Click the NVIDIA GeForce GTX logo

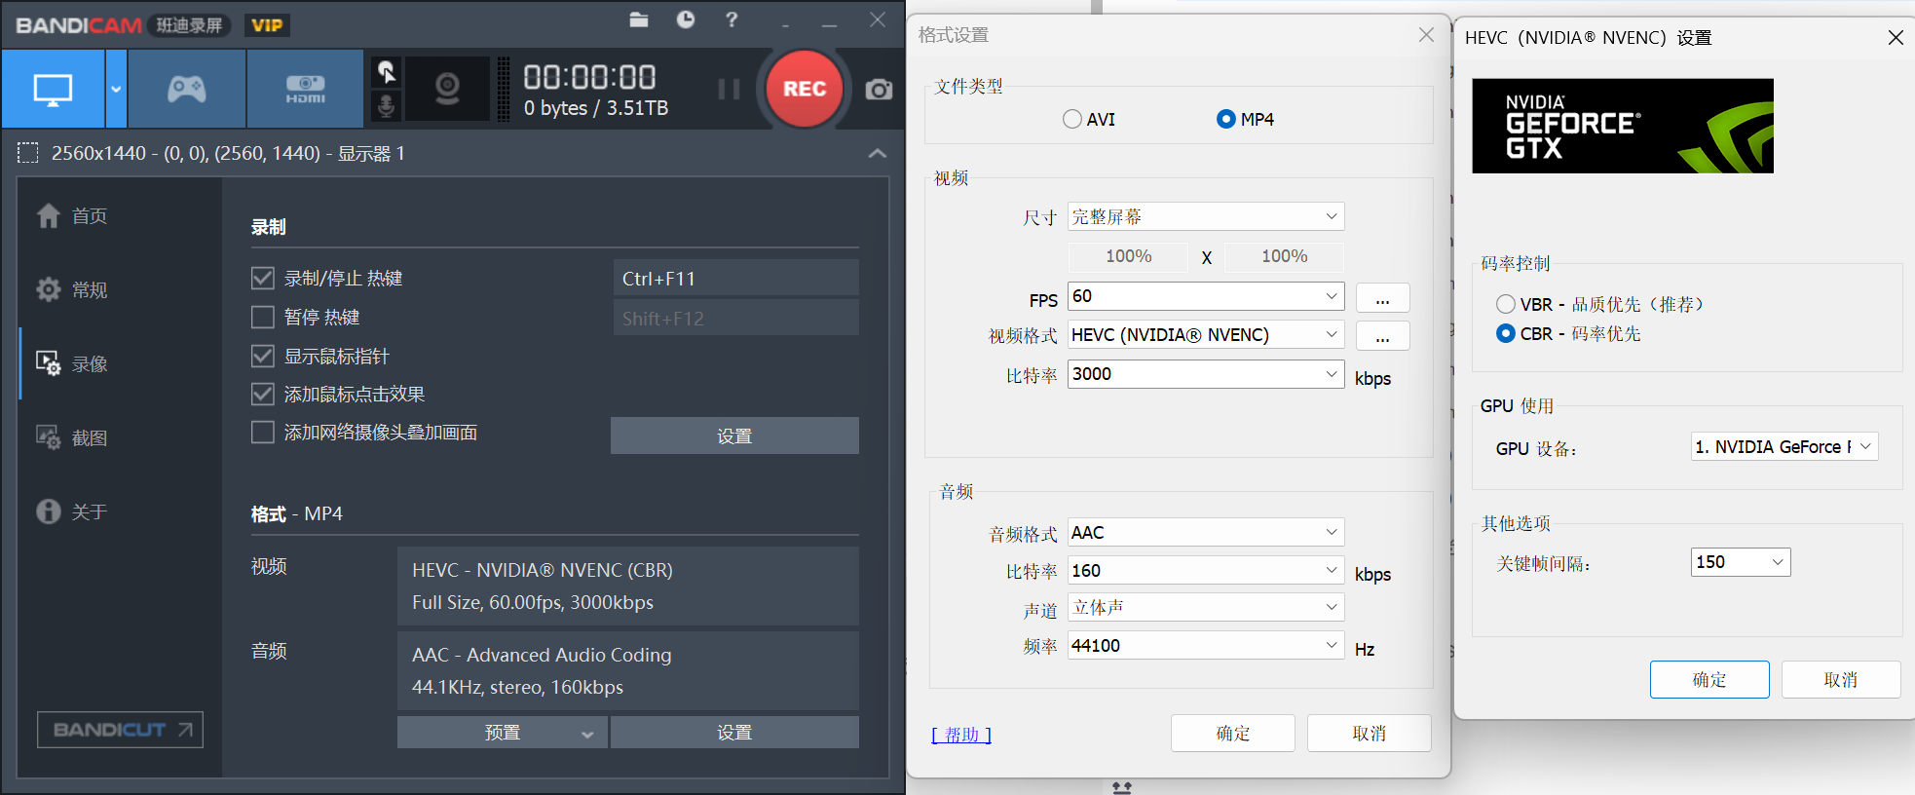(1623, 126)
